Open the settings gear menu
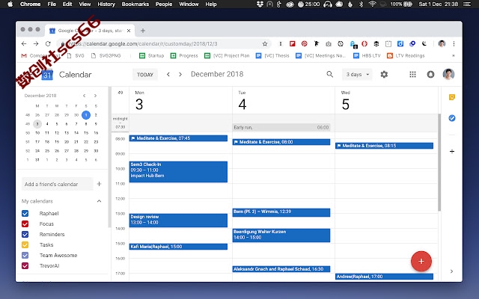The width and height of the screenshot is (479, 299). pos(384,74)
